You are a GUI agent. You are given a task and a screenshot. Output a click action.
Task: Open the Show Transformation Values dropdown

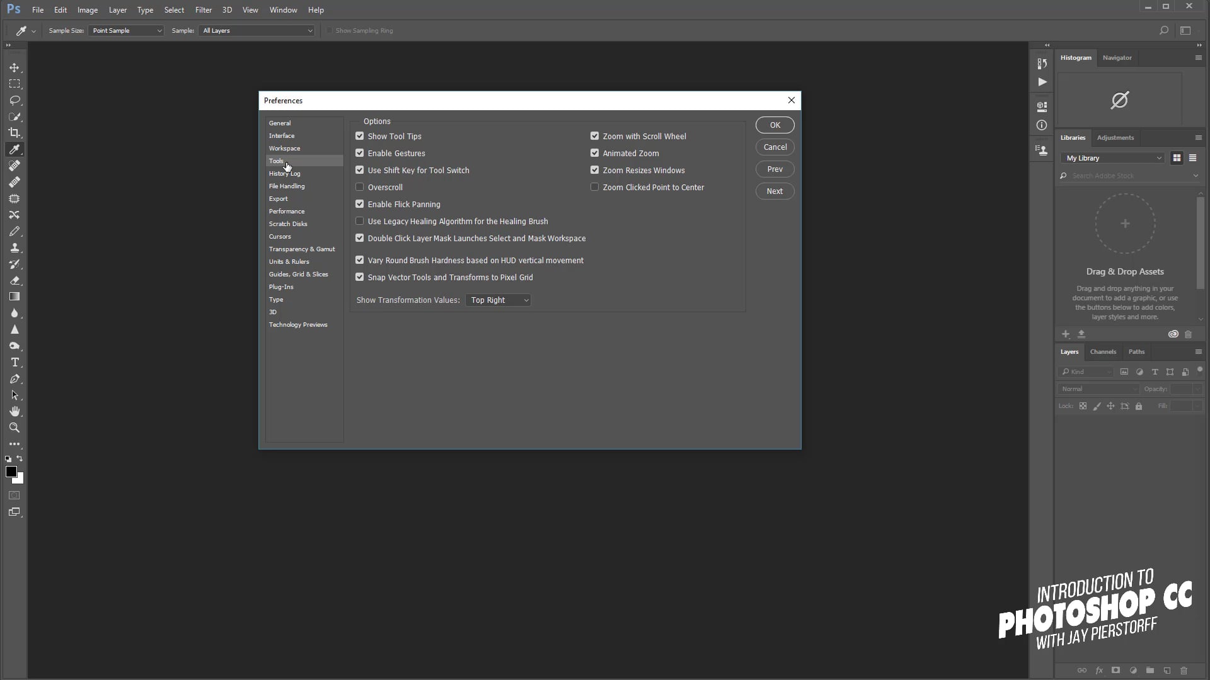498,300
